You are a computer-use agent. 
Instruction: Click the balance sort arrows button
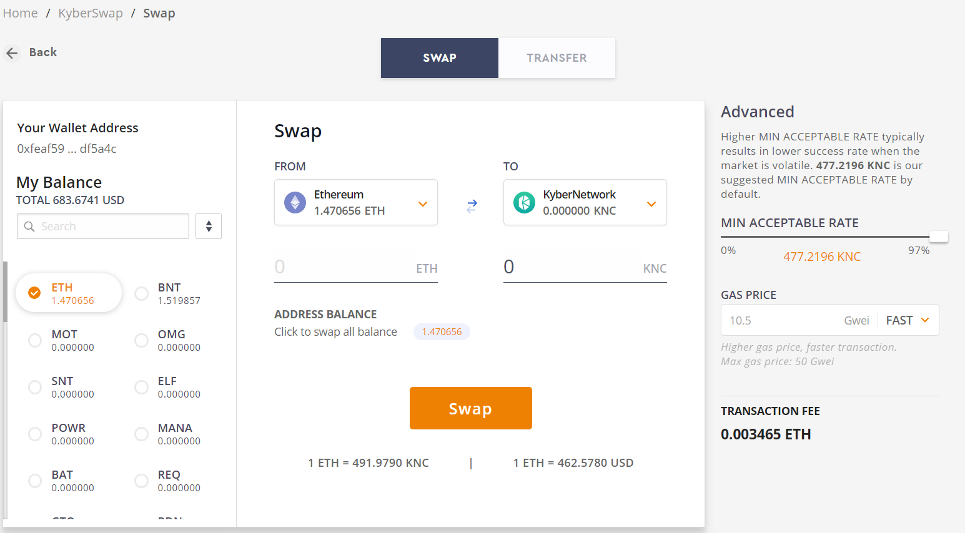click(209, 226)
